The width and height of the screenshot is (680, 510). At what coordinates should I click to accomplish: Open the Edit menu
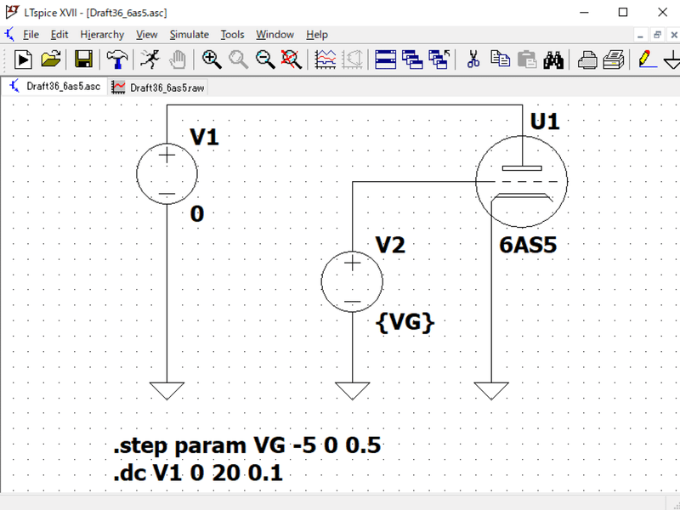(59, 34)
